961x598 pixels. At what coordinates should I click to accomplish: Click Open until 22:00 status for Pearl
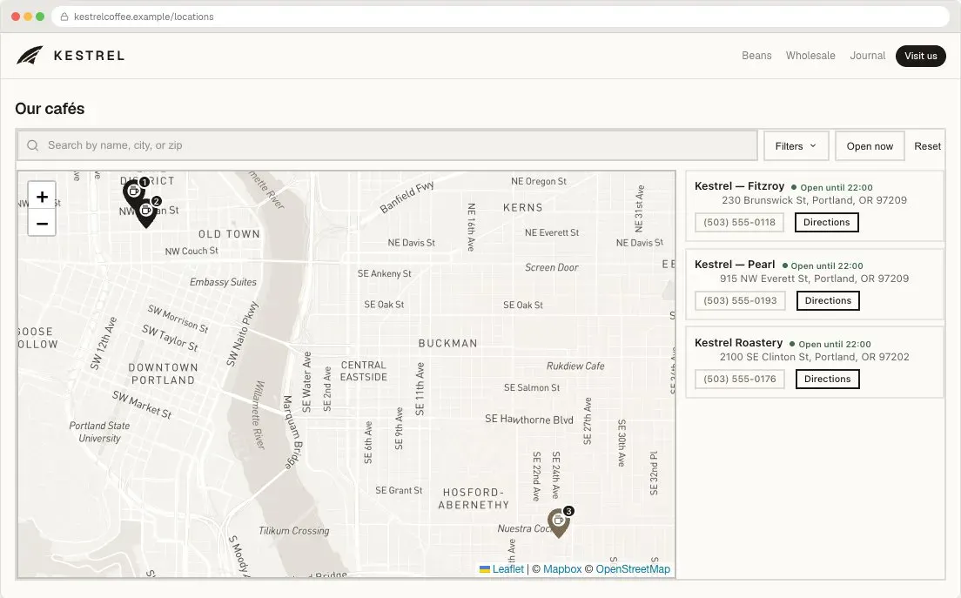823,265
